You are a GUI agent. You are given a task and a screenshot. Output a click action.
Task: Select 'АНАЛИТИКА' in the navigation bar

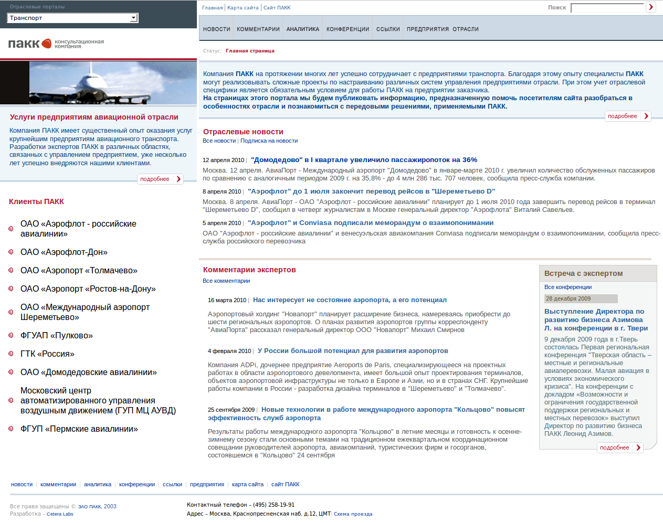(x=302, y=29)
